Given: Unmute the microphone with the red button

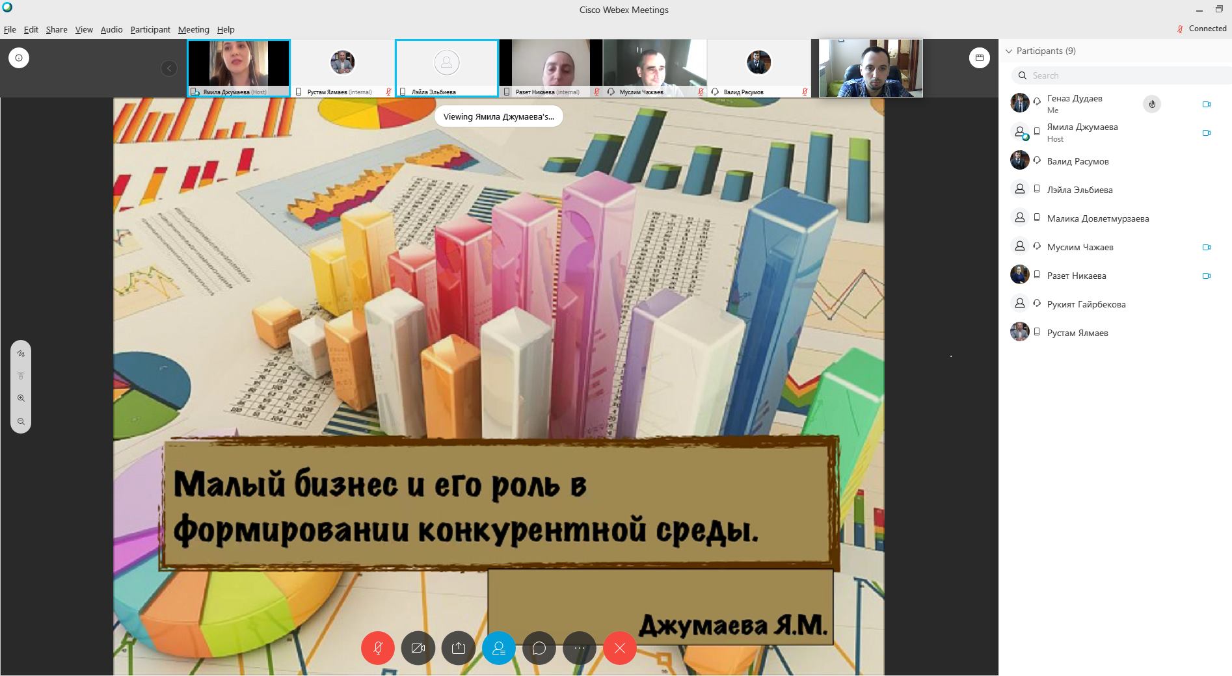Looking at the screenshot, I should point(378,648).
